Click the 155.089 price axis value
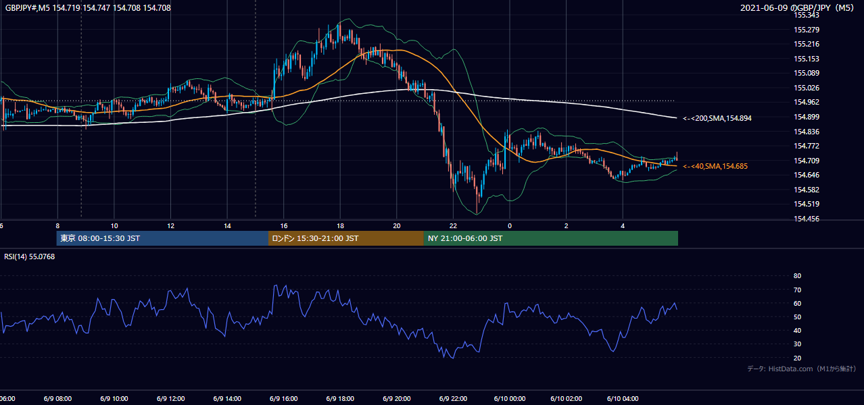This screenshot has width=864, height=405. point(807,73)
